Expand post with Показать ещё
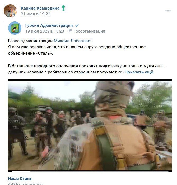The height and width of the screenshot is (185, 177). click(139, 72)
